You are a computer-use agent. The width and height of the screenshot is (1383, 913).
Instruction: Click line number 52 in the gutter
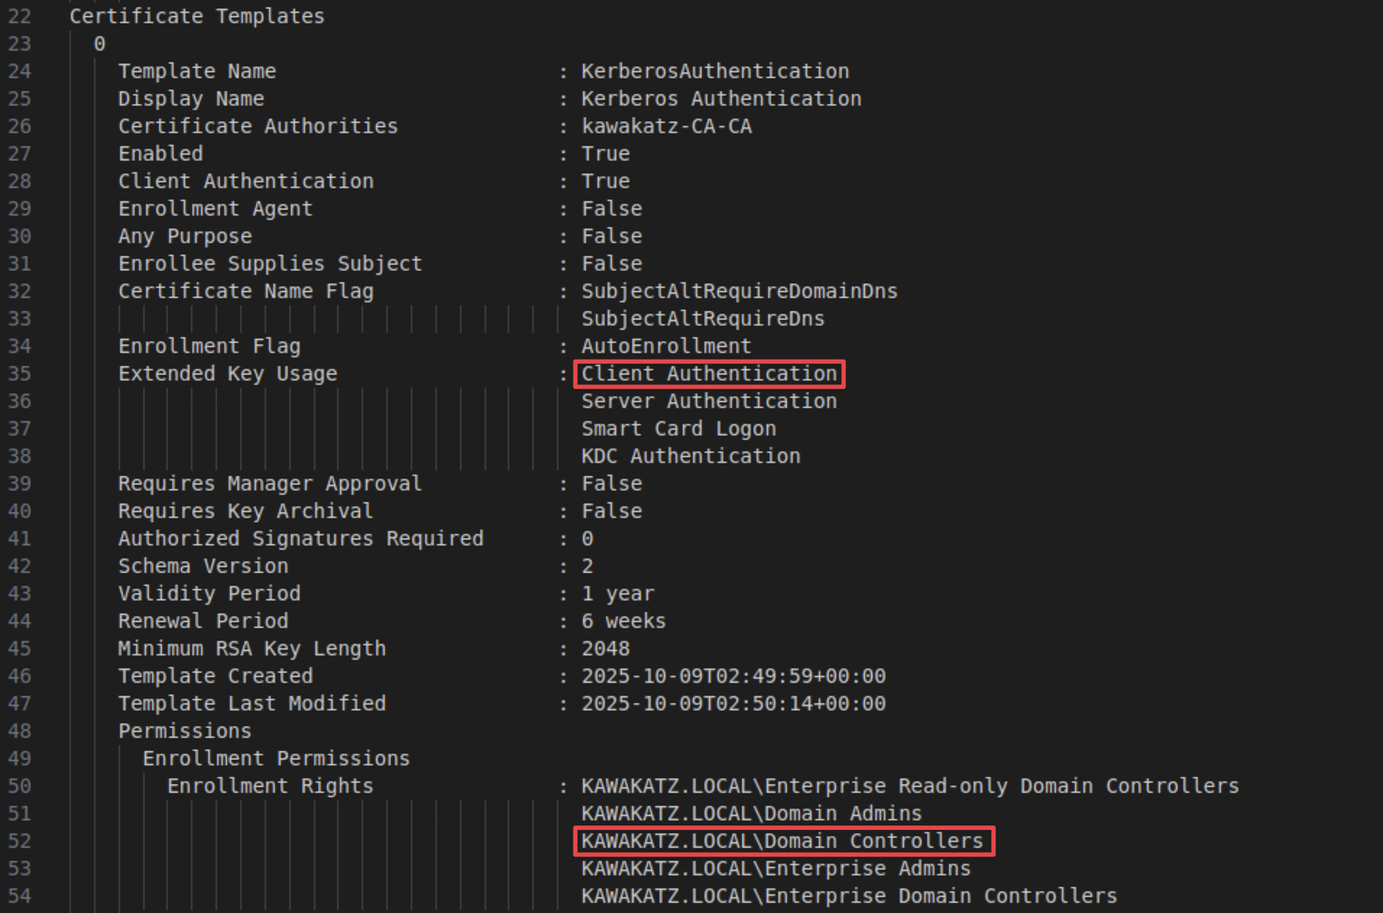20,841
